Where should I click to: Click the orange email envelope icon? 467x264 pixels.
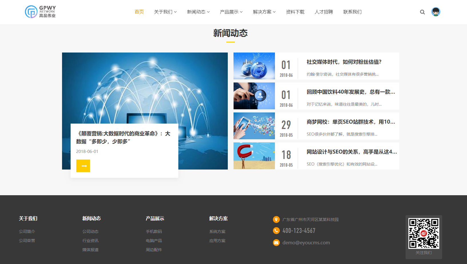(x=276, y=243)
